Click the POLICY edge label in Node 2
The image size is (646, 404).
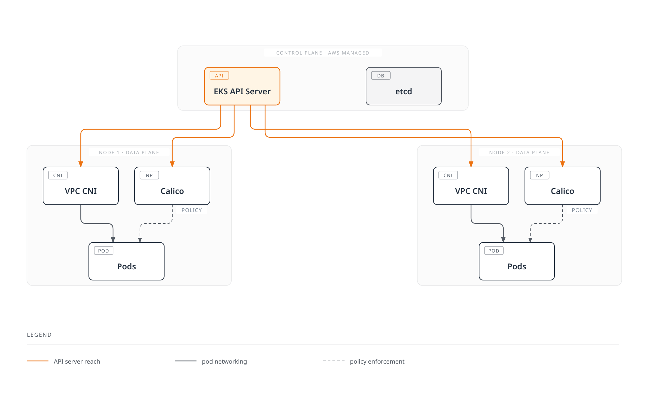tap(582, 210)
